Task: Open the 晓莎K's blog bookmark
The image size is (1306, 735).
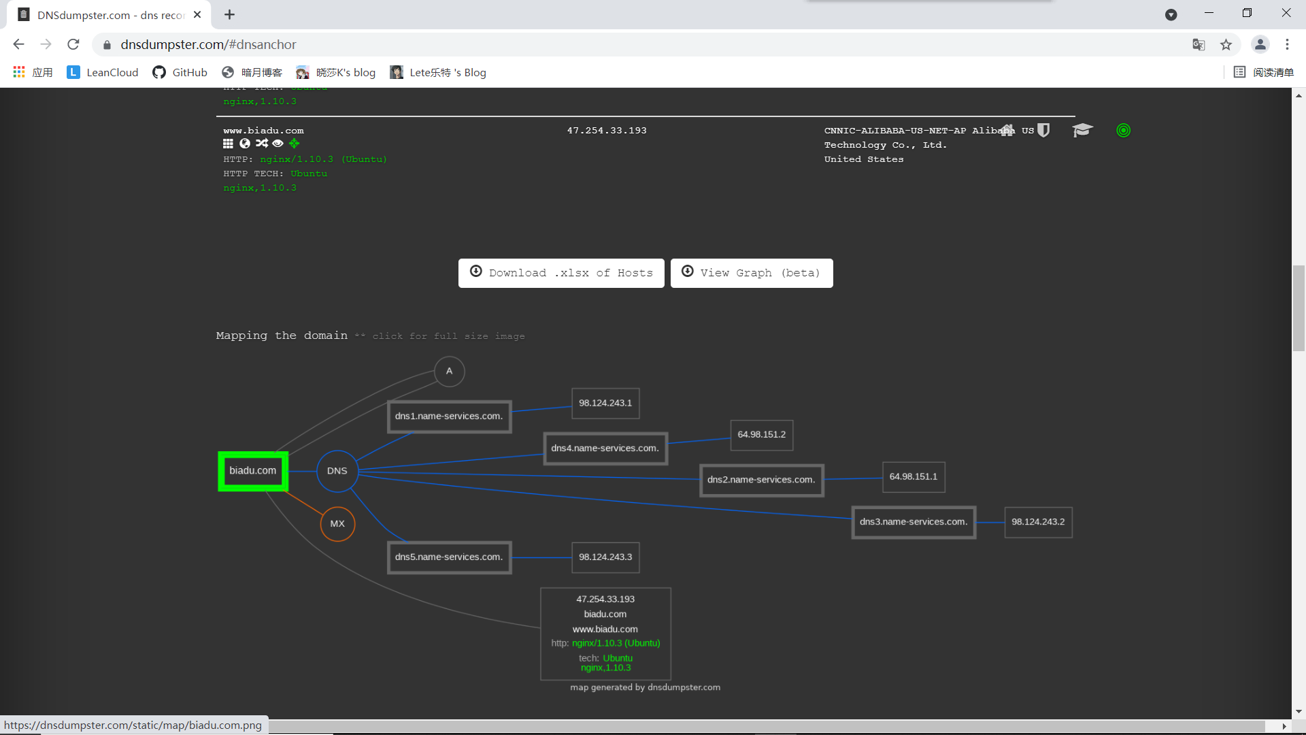Action: coord(336,72)
